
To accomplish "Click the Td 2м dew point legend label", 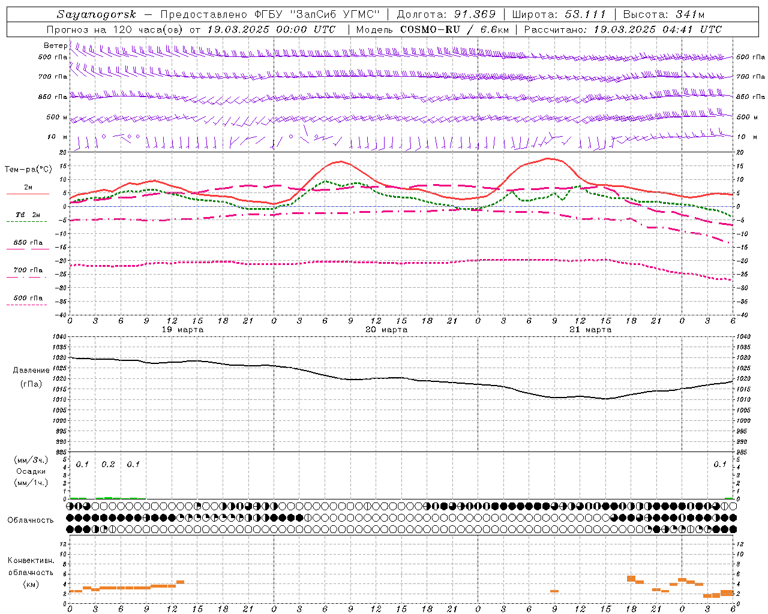I will (x=28, y=215).
